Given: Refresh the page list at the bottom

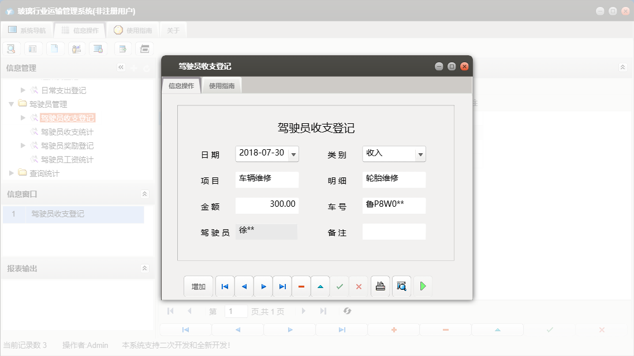Looking at the screenshot, I should 347,311.
